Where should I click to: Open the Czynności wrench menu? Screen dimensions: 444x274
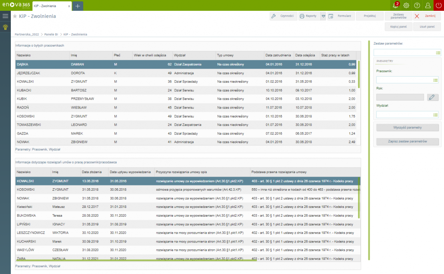(x=282, y=16)
